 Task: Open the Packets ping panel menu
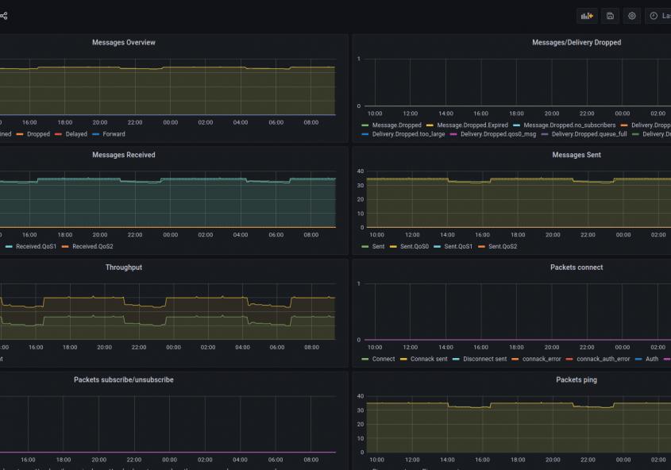[x=577, y=379]
